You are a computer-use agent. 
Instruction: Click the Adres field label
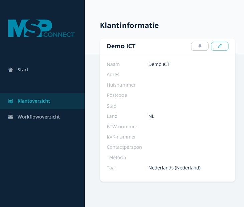coord(113,75)
